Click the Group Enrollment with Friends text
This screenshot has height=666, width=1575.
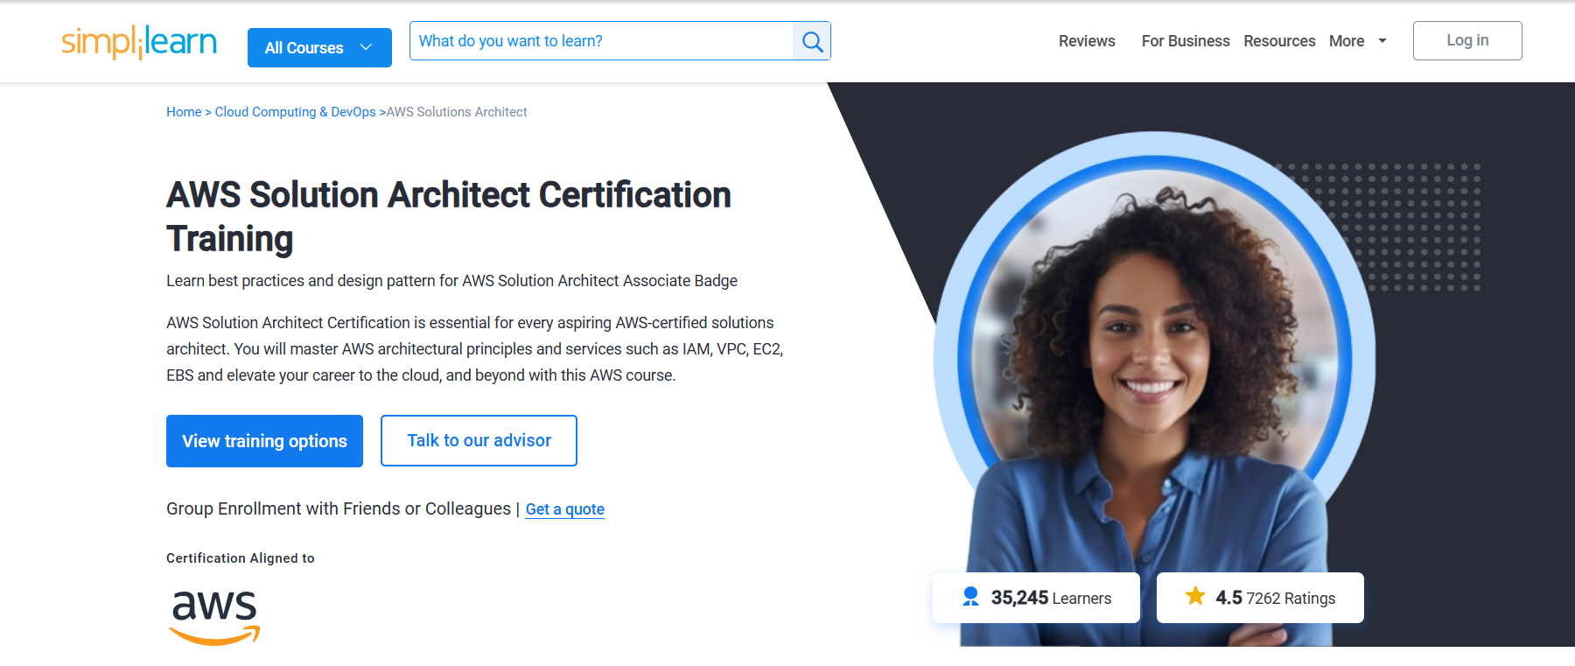pyautogui.click(x=339, y=508)
